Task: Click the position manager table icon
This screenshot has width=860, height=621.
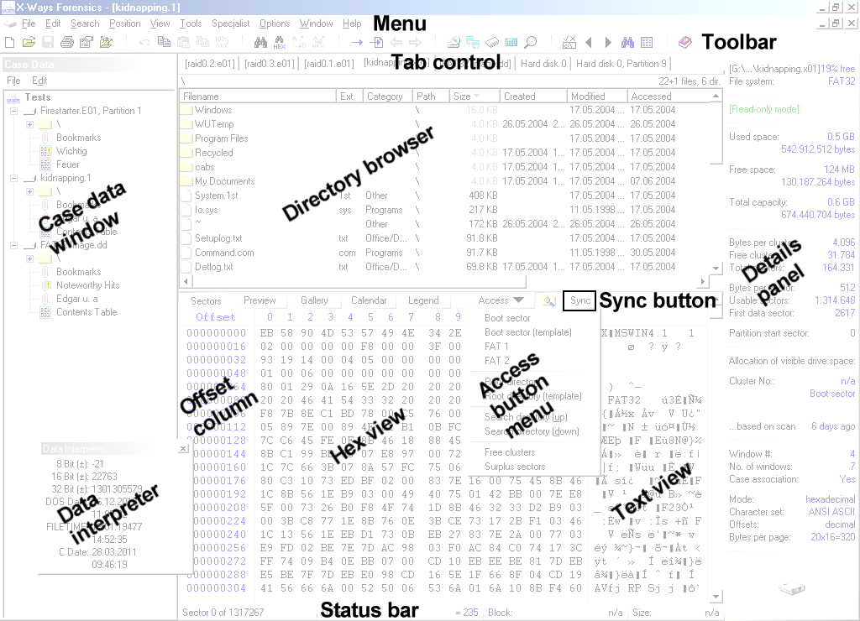Action: pyautogui.click(x=647, y=42)
